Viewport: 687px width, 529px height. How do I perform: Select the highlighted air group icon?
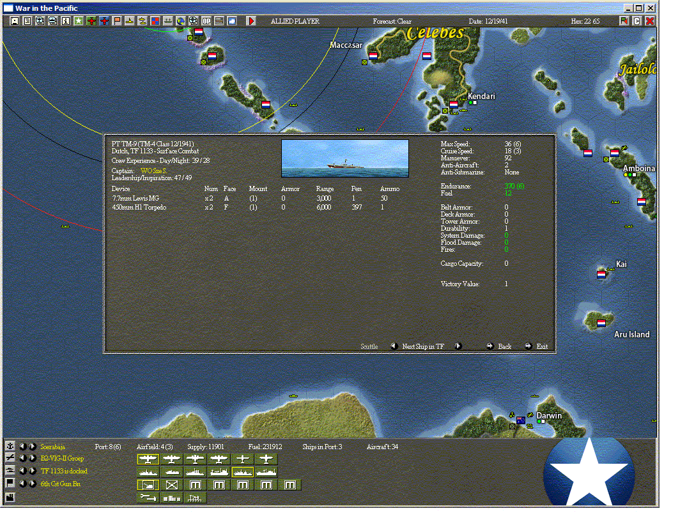148,459
